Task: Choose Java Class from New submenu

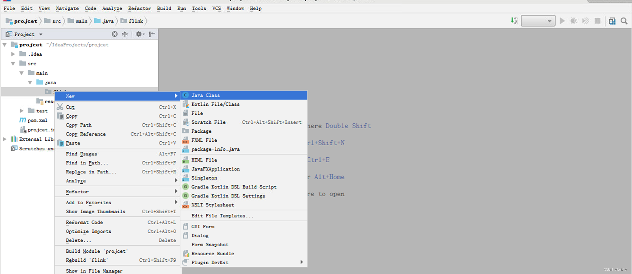Action: coord(244,95)
